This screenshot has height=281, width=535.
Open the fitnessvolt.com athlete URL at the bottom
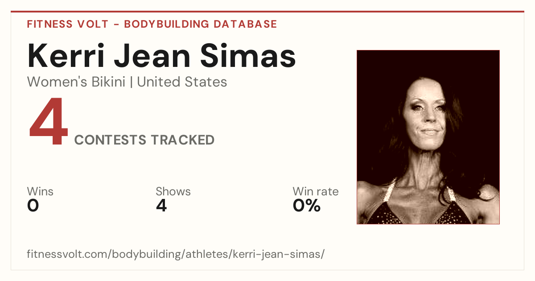(176, 255)
